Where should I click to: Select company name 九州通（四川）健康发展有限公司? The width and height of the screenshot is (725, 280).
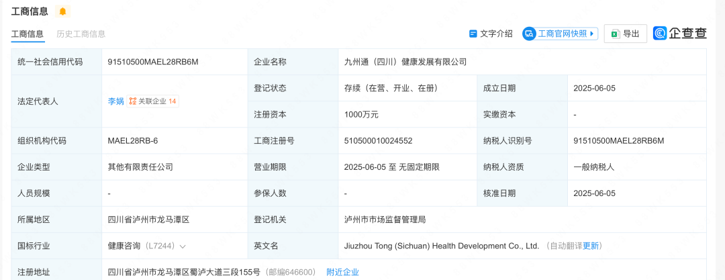[x=405, y=62]
